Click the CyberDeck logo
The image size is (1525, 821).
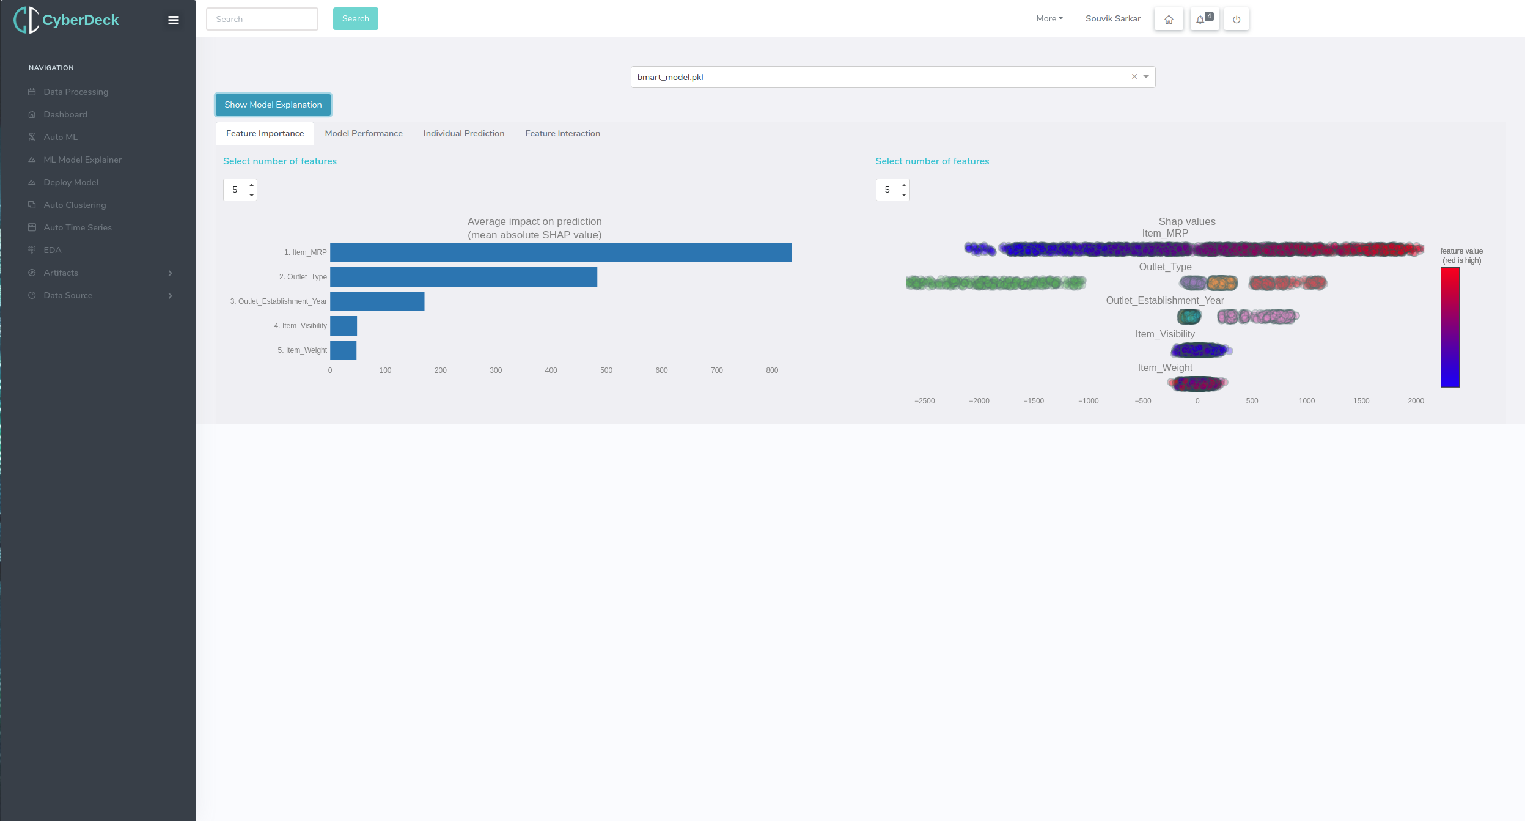tap(67, 20)
